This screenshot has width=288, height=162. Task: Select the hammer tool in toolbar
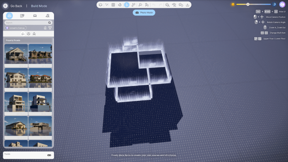[x=140, y=5]
